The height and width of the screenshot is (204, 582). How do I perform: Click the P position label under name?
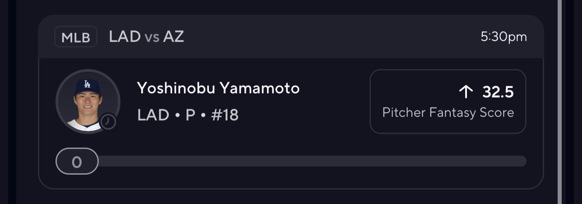[190, 115]
